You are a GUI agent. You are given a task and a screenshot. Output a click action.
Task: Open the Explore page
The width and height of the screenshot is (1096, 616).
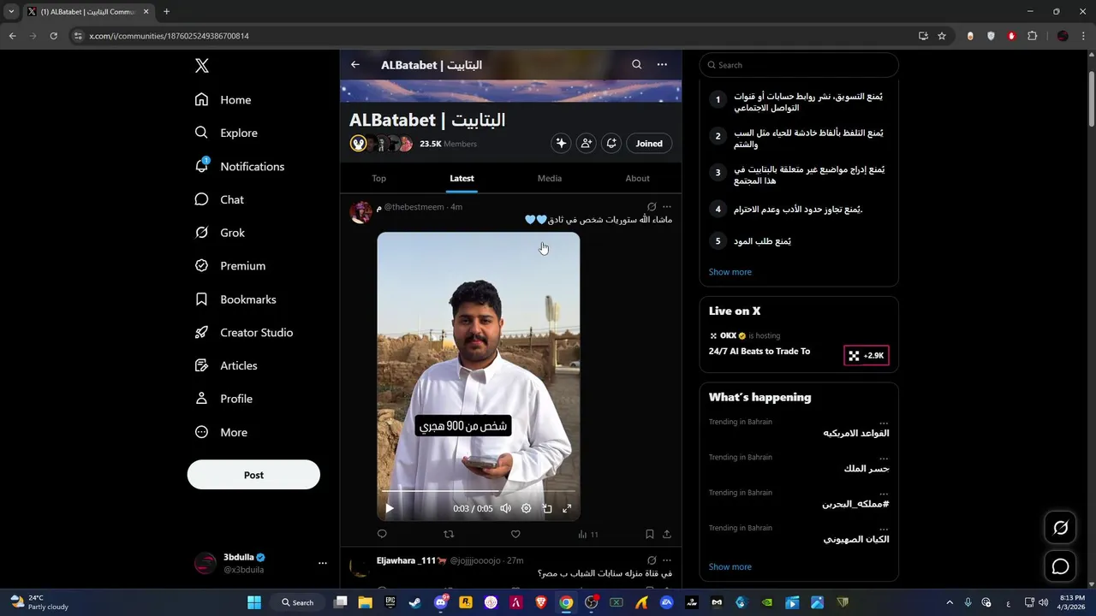coord(226,133)
